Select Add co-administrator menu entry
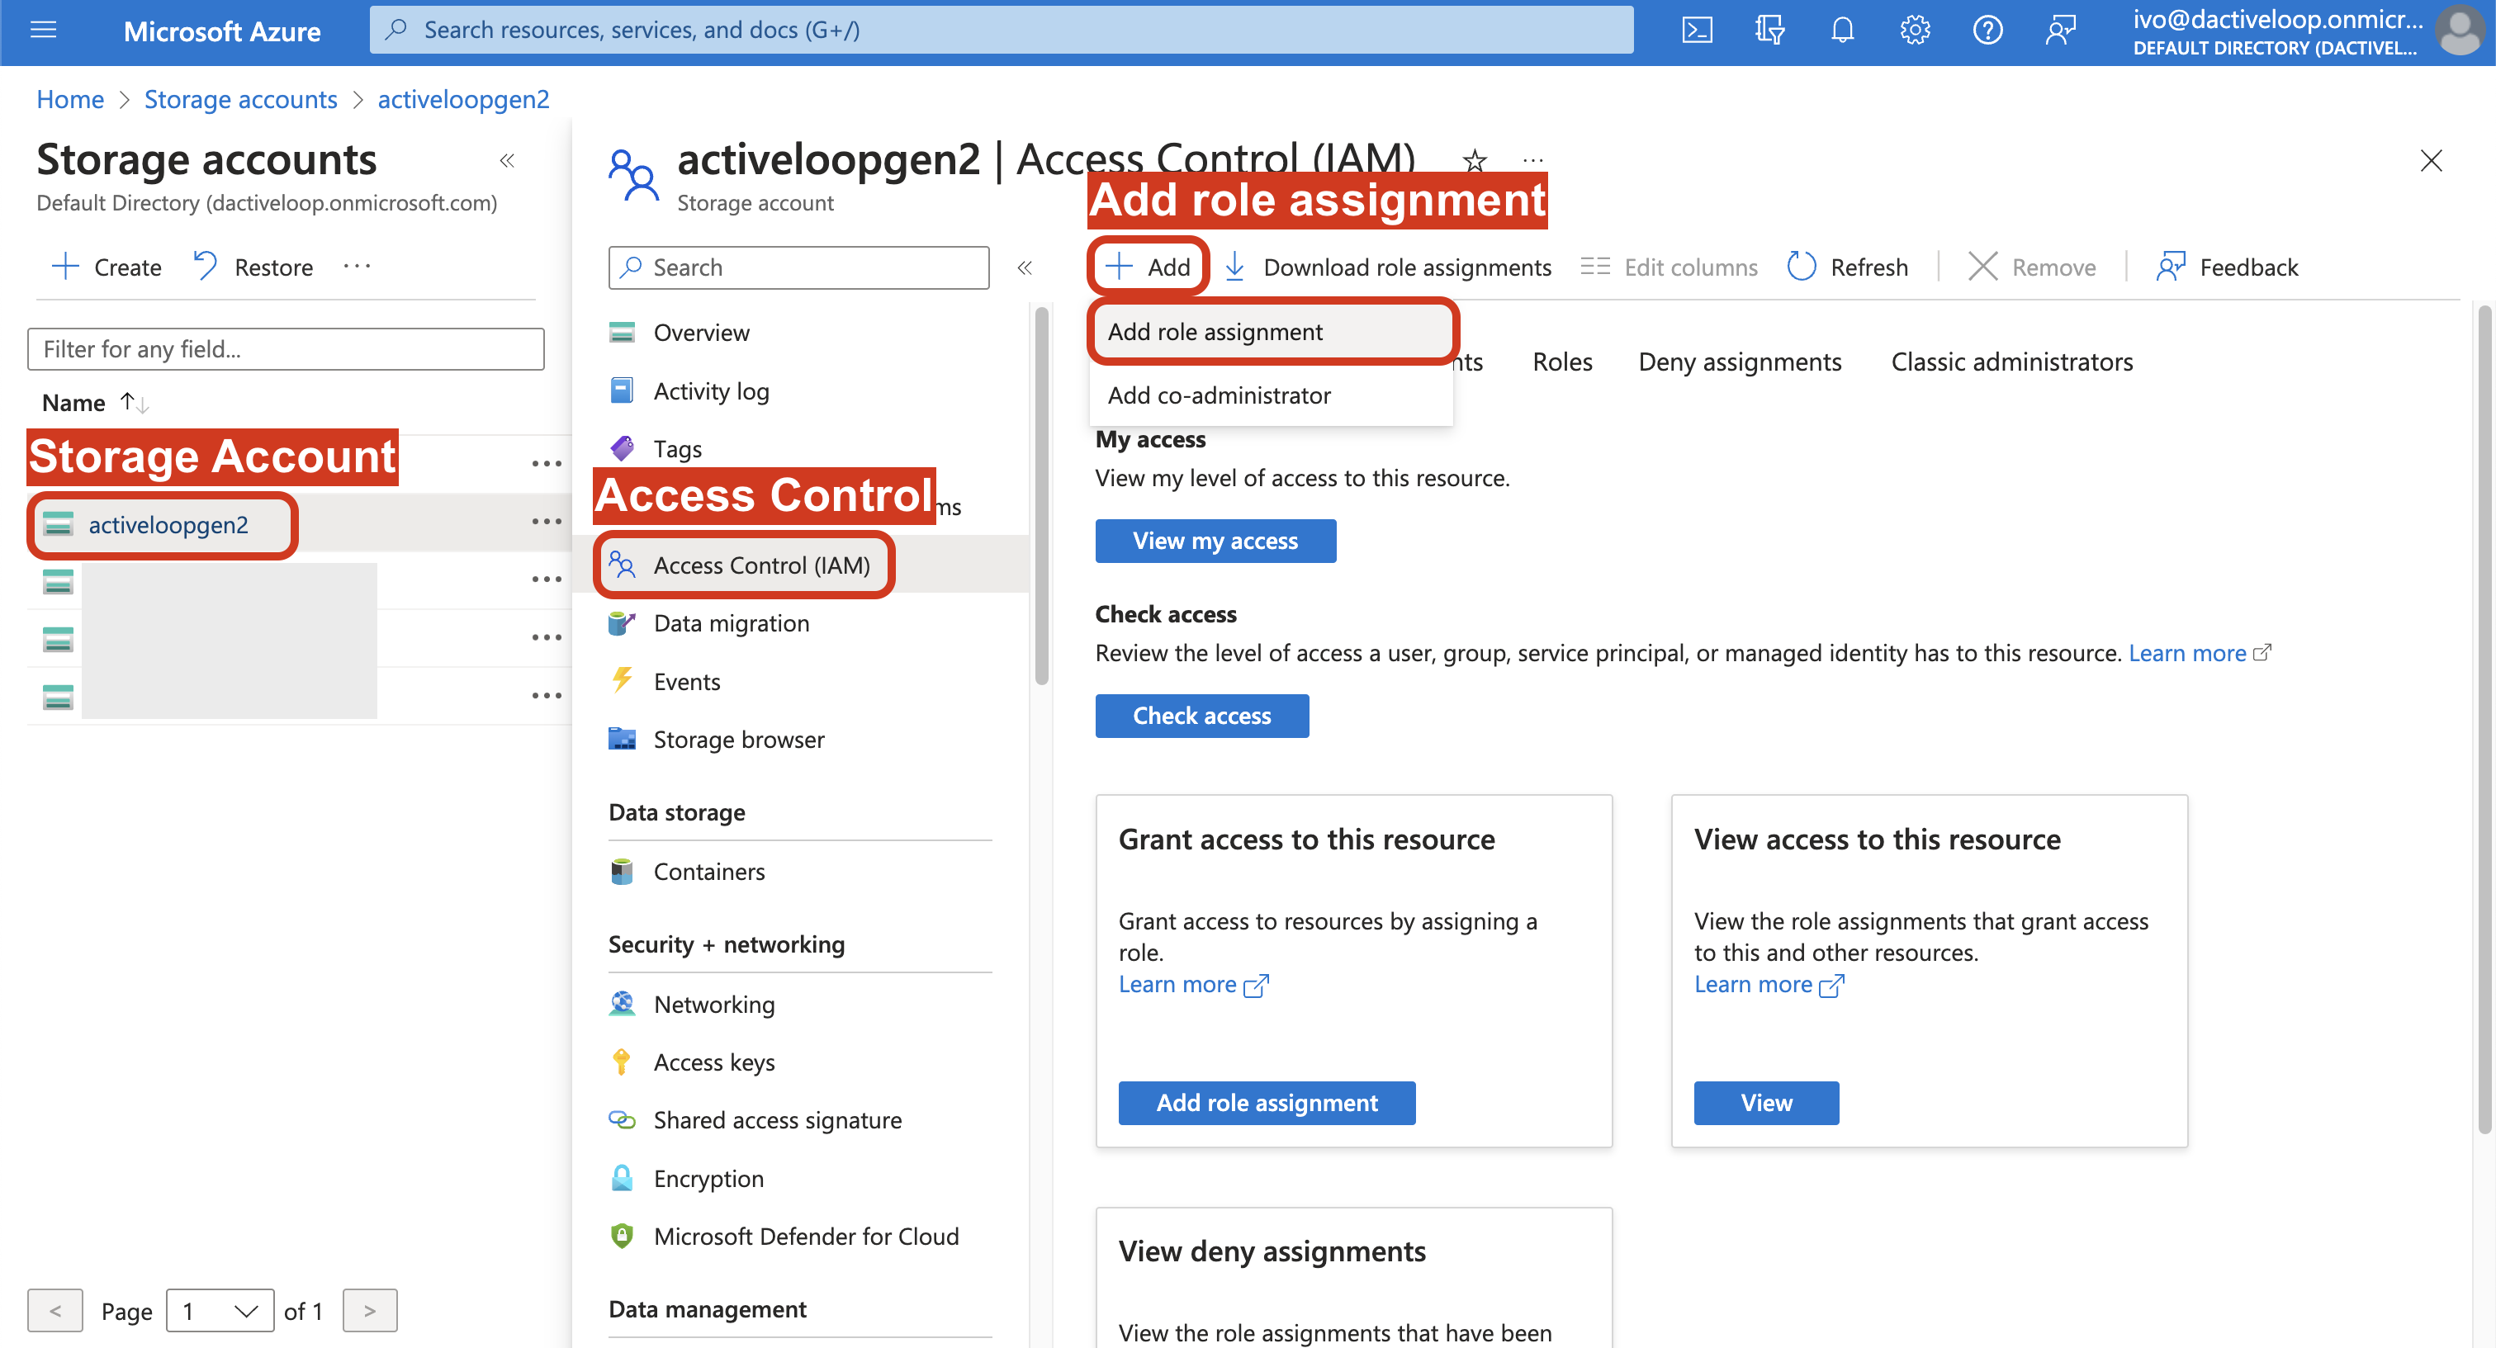 coord(1219,395)
